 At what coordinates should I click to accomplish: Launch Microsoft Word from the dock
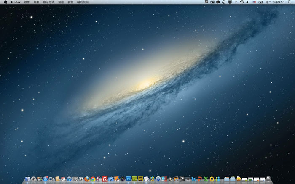(194, 179)
